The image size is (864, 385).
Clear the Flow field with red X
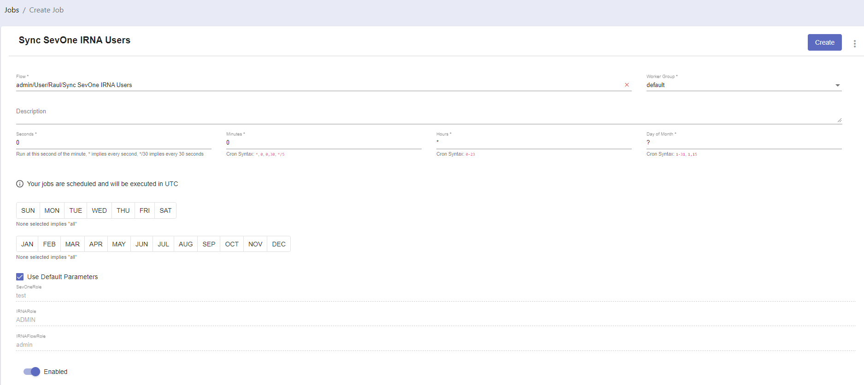(x=627, y=85)
